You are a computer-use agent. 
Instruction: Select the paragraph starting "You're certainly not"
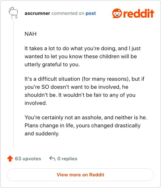pos(86,125)
